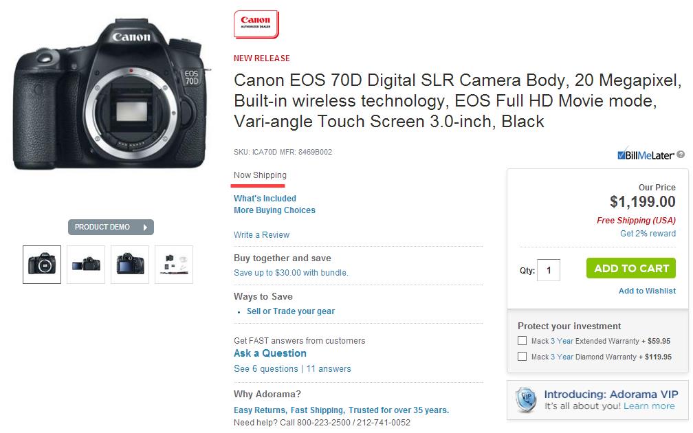The image size is (693, 433).
Task: Add the camera to Wishlist
Action: [x=647, y=291]
